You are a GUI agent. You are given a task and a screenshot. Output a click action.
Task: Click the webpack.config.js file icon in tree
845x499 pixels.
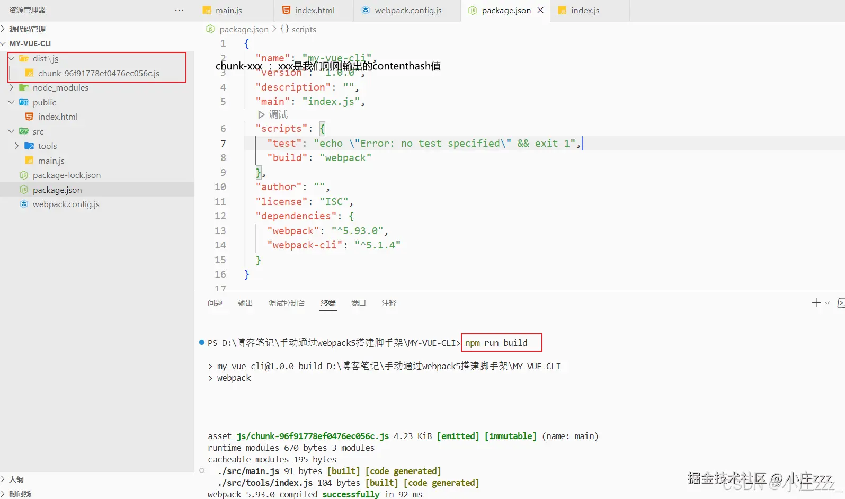click(x=24, y=204)
